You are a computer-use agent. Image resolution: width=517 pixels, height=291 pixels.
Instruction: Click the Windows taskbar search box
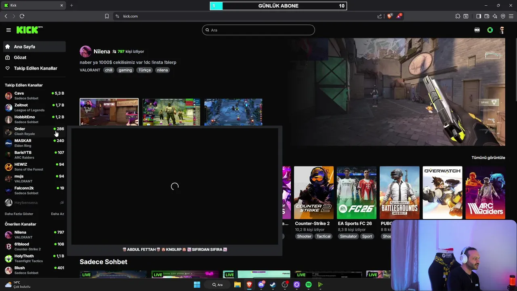tap(218, 285)
